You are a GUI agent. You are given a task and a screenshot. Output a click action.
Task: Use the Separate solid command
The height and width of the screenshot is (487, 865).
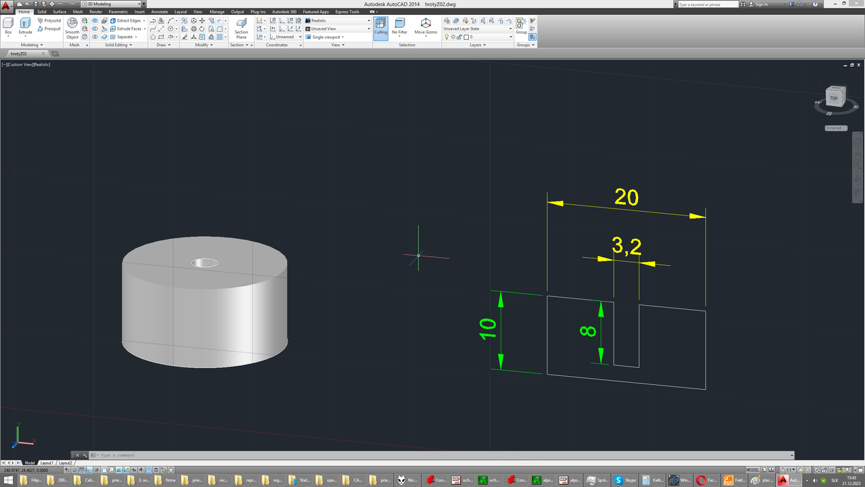click(123, 37)
